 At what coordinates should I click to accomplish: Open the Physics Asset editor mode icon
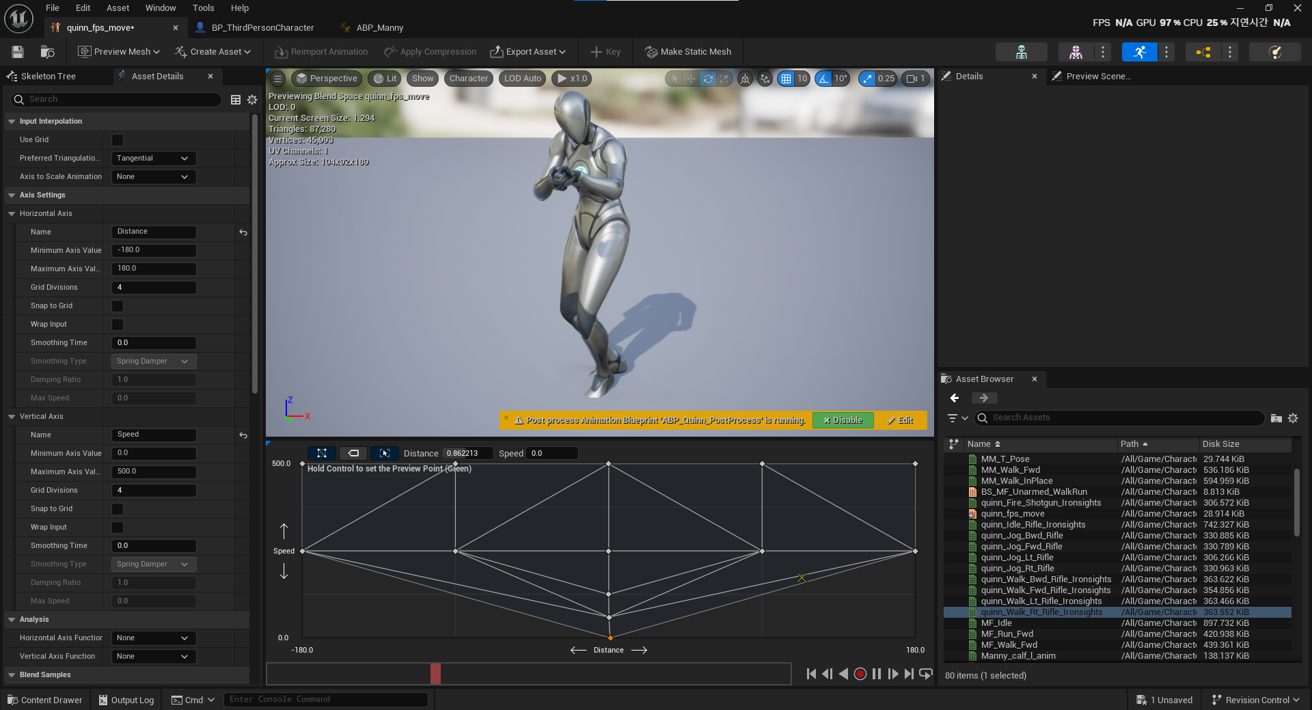click(1274, 52)
